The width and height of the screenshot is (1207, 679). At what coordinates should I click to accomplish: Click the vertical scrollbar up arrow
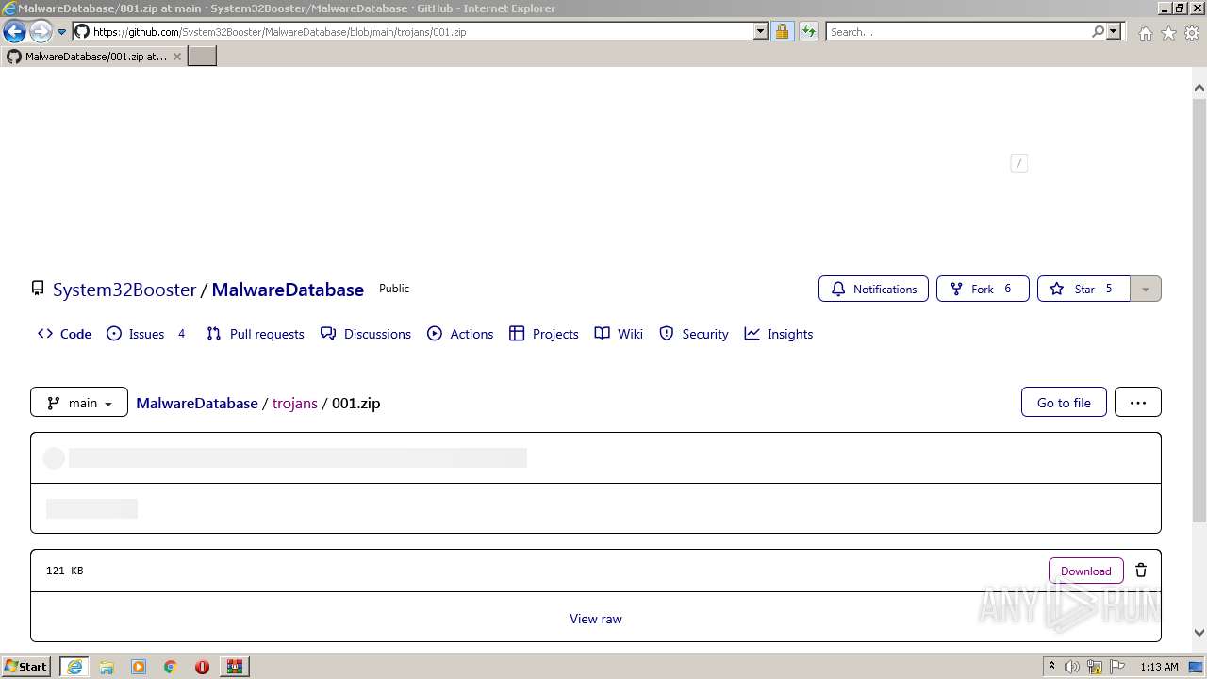(x=1199, y=88)
